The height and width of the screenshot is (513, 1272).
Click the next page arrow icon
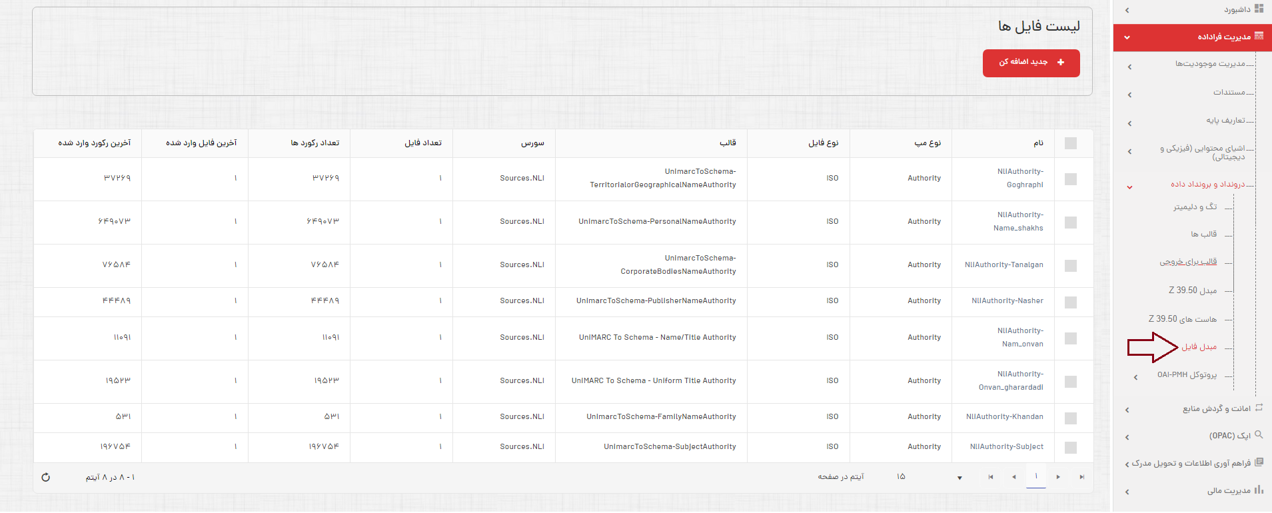tap(1058, 477)
